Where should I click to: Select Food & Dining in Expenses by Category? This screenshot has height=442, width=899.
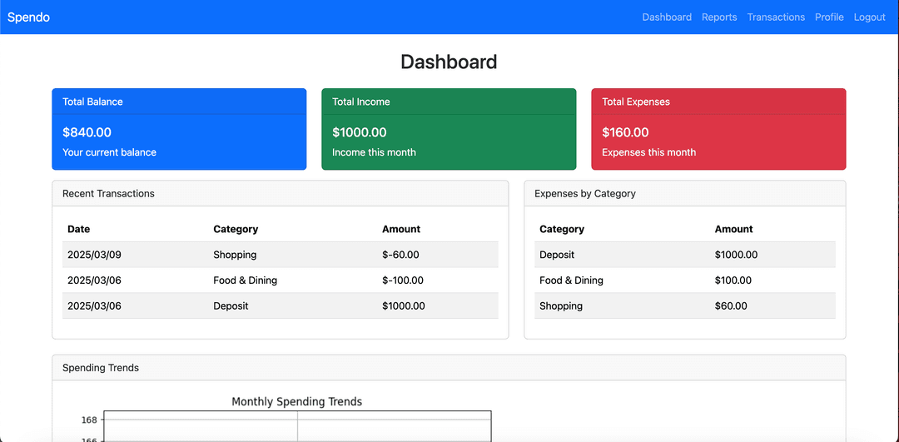(572, 281)
